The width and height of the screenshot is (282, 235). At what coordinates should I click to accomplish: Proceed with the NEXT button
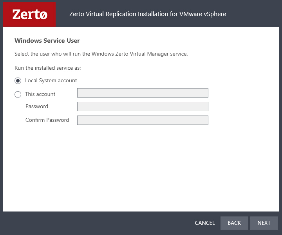[264, 223]
